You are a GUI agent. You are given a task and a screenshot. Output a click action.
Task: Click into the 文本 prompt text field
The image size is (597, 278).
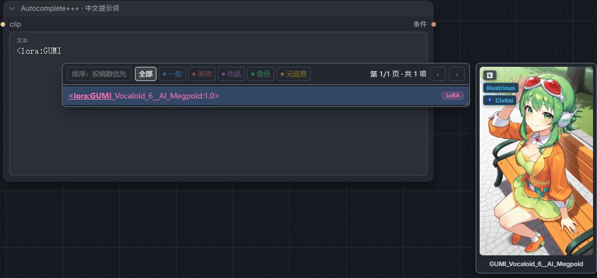coord(218,104)
